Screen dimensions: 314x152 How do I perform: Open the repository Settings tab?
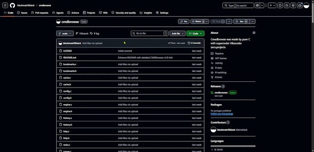coord(162,13)
